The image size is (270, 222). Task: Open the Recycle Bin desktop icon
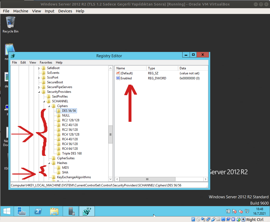tap(10, 24)
